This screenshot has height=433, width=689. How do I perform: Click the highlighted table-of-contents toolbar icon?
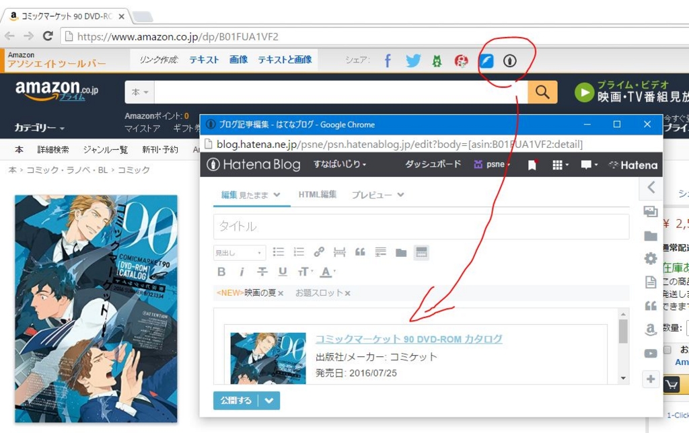pos(421,252)
